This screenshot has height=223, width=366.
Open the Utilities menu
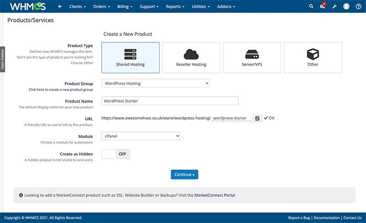tap(201, 6)
